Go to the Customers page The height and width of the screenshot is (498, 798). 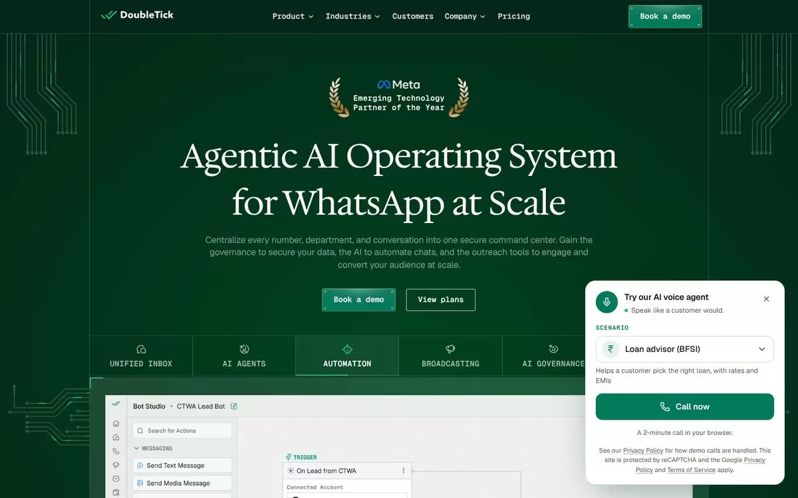pos(412,16)
